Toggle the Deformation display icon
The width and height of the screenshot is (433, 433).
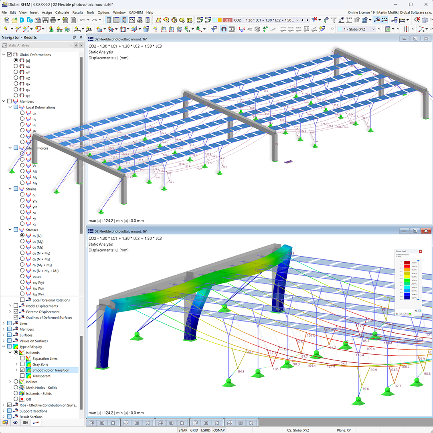[x=224, y=29]
